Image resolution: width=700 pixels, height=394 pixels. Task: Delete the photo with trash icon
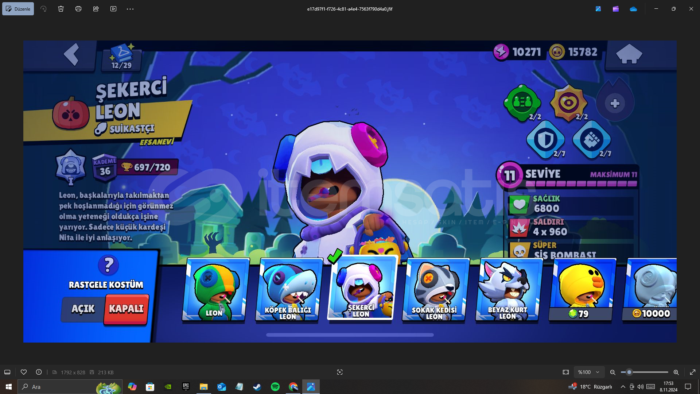[x=61, y=9]
